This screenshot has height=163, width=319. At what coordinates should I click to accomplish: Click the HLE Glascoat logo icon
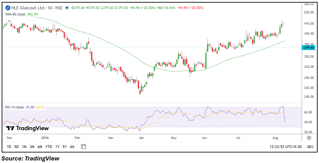[x=8, y=8]
